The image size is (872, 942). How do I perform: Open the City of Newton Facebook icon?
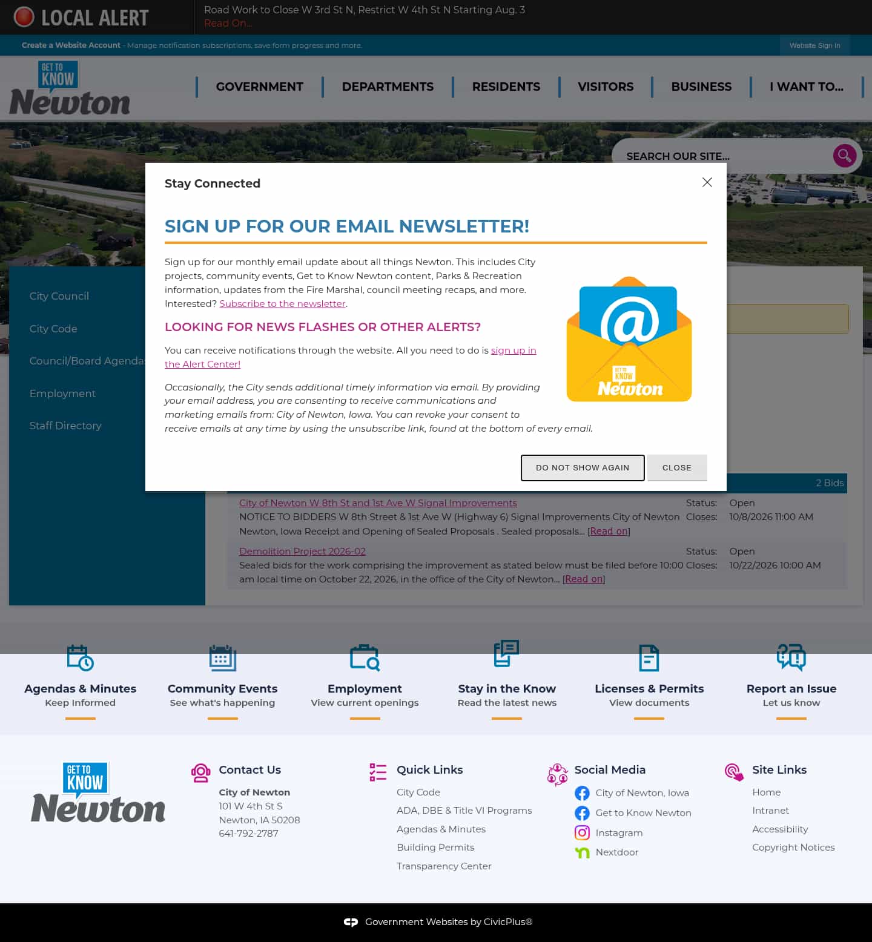[582, 793]
